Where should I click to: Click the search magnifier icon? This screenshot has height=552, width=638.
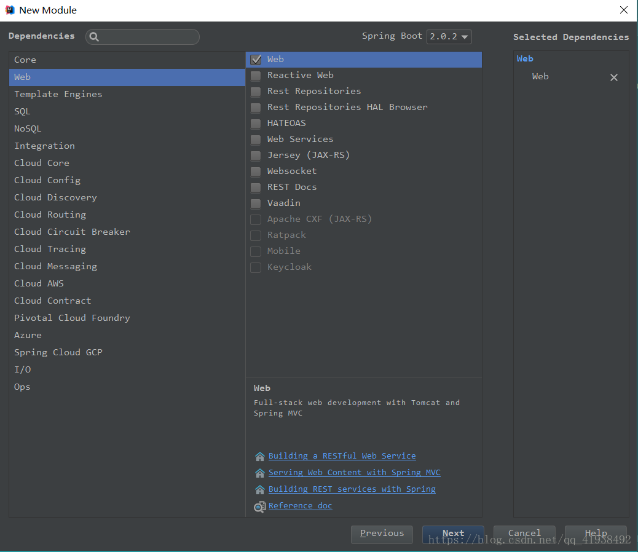(x=94, y=37)
